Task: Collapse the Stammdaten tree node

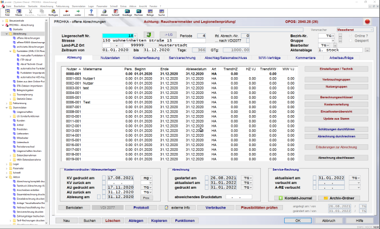Action: [x=7, y=107]
